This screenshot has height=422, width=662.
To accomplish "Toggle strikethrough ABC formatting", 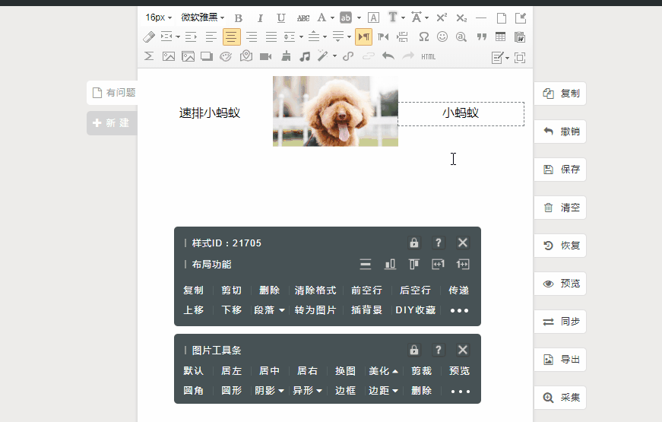I will coord(303,18).
